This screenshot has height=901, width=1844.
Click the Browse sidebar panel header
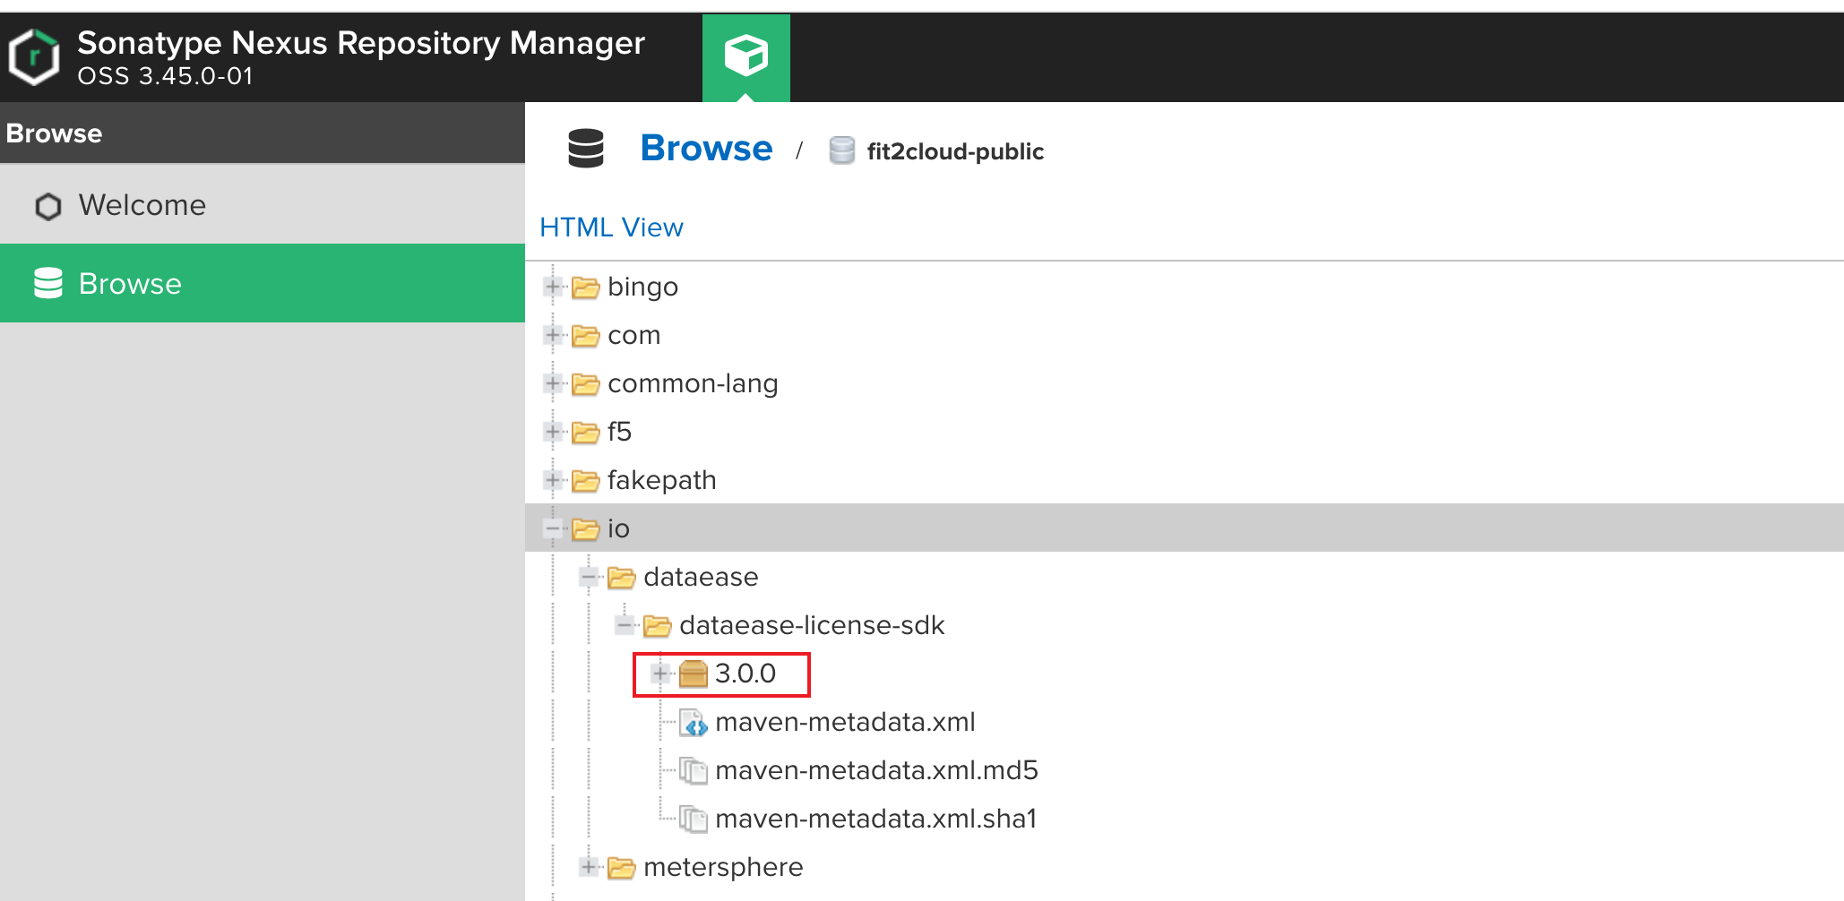(263, 133)
